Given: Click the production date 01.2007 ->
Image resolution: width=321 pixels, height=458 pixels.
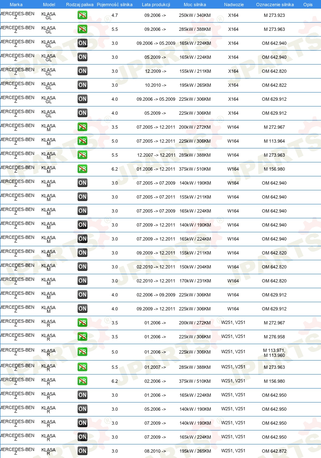Looking at the screenshot, I should (155, 367).
